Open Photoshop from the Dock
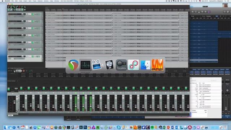231x130 pixels. point(85,127)
